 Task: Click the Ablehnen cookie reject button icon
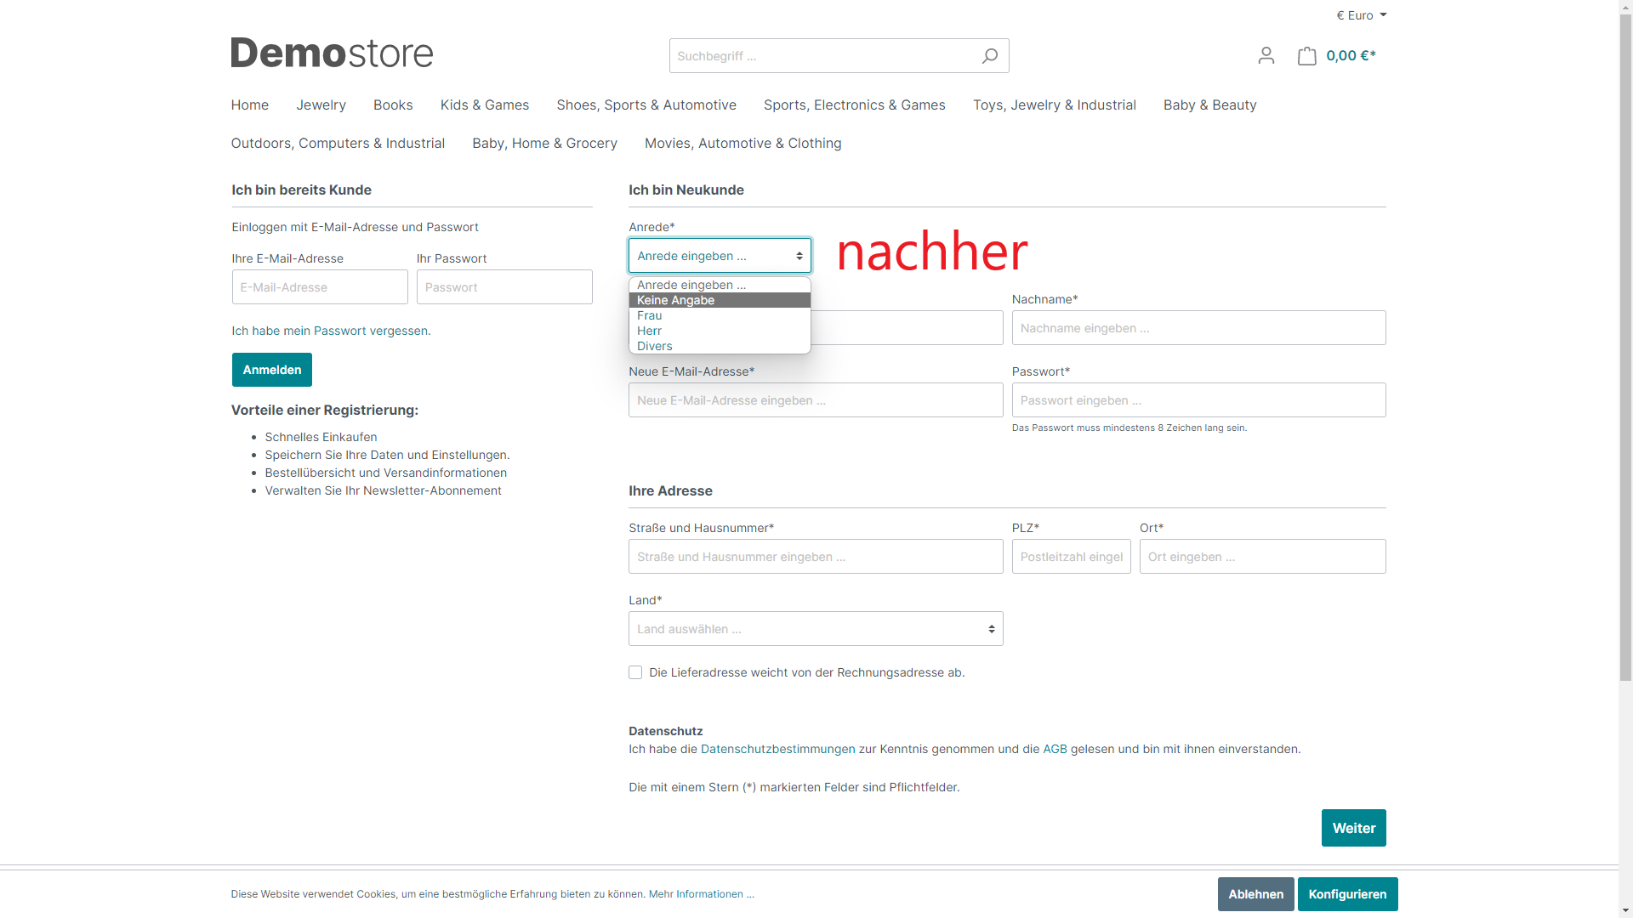pos(1255,893)
